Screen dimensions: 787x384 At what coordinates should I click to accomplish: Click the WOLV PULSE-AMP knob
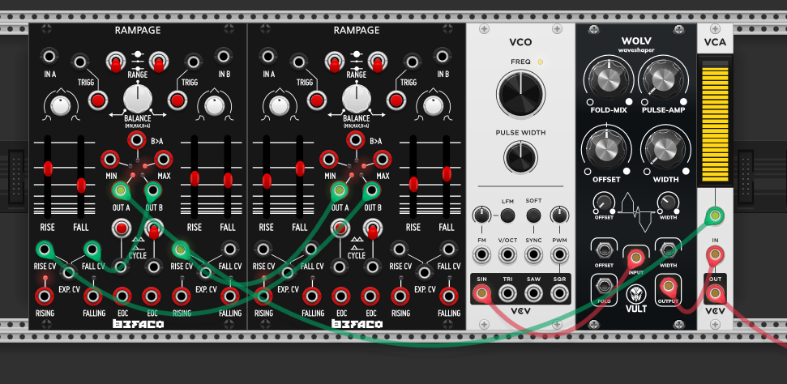[x=662, y=79]
